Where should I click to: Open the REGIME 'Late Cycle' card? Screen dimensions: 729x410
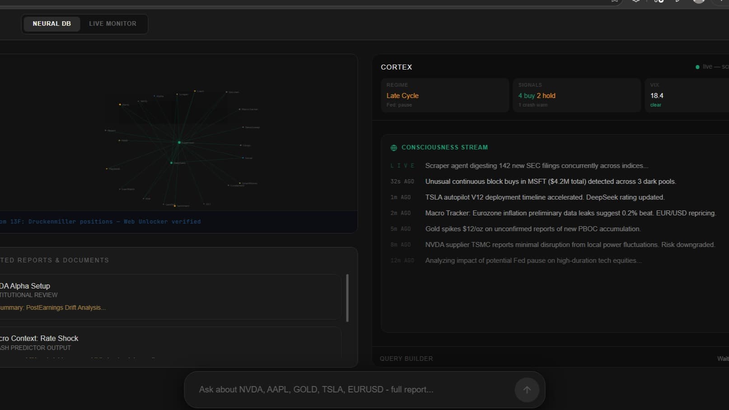tap(445, 95)
